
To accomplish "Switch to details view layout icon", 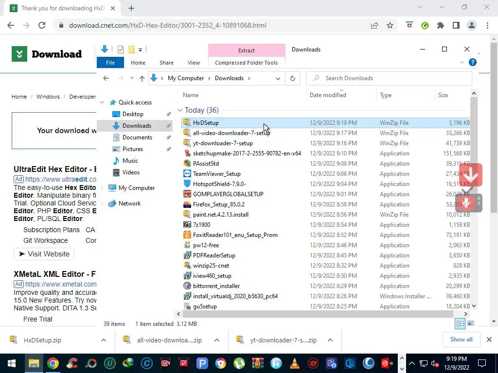I will [460, 323].
